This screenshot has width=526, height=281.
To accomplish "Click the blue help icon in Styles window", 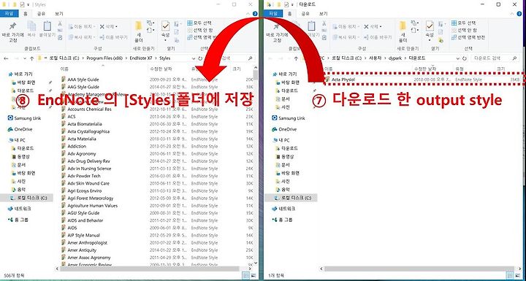I will tap(255, 14).
